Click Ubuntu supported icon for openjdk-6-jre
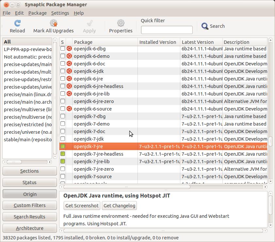The width and height of the screenshot is (275, 242). click(69, 79)
